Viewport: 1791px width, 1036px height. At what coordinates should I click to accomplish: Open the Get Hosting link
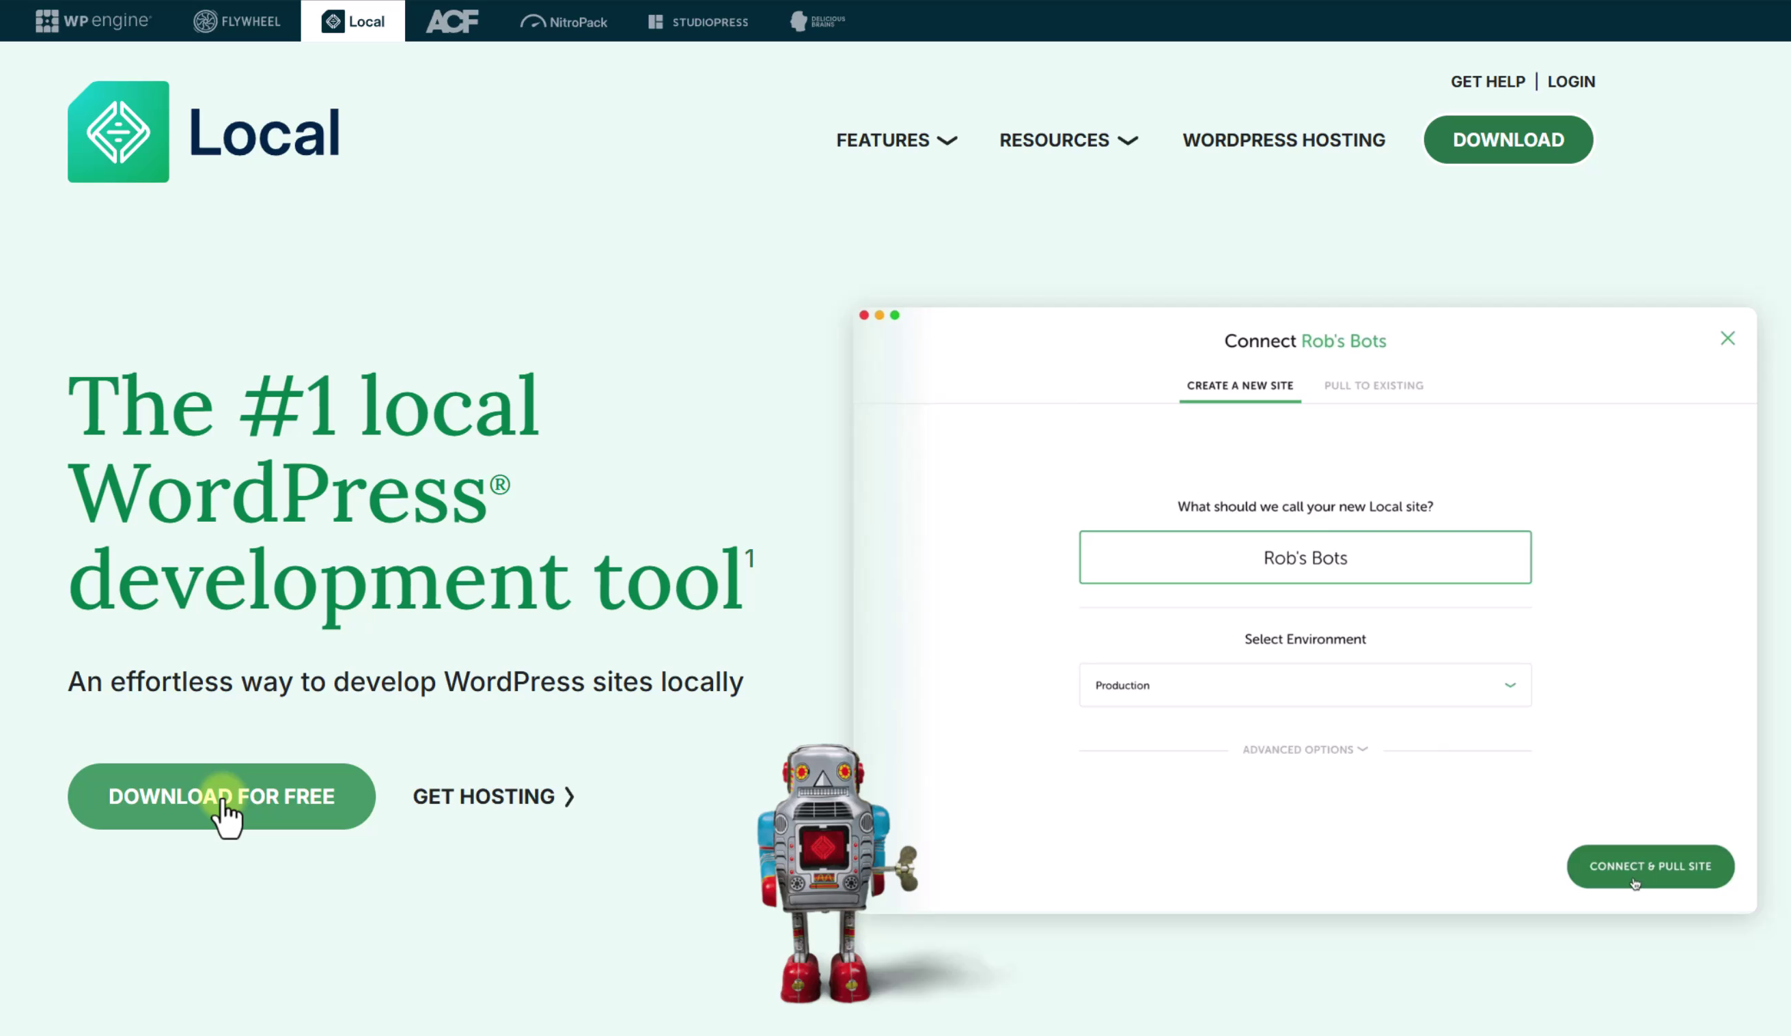click(x=494, y=796)
